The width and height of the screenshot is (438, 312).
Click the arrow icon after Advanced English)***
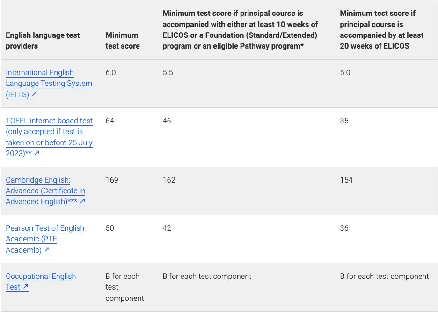point(83,201)
